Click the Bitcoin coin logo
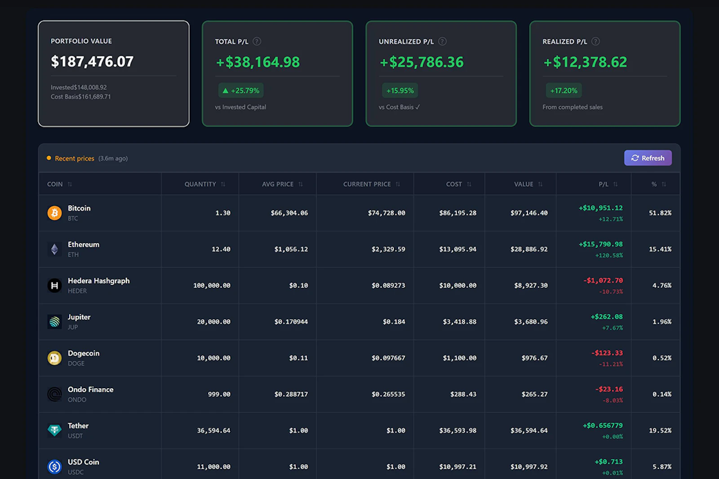The height and width of the screenshot is (479, 719). coord(54,213)
